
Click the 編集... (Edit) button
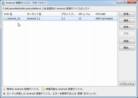[127, 21]
